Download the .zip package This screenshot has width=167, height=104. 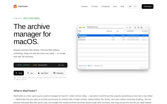click(x=30, y=73)
